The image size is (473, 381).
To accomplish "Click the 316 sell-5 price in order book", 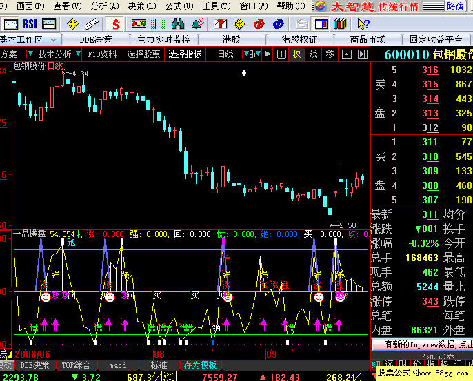I will 430,70.
